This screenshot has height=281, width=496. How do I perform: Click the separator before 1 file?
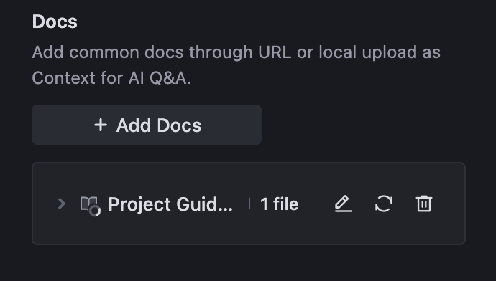(x=249, y=204)
